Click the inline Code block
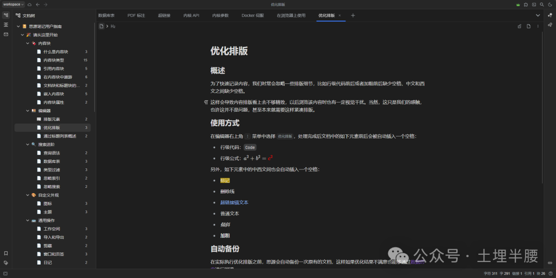 pyautogui.click(x=250, y=147)
